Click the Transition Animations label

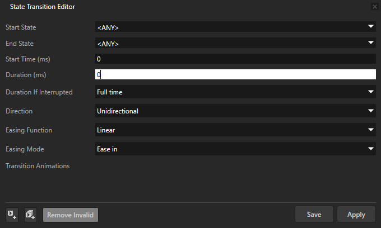pos(38,166)
